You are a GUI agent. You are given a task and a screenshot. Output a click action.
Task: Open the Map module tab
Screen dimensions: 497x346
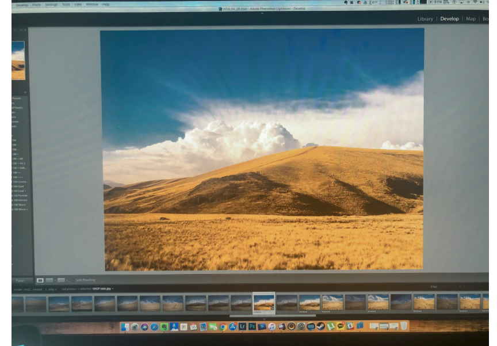tap(471, 19)
